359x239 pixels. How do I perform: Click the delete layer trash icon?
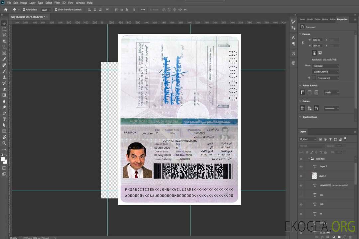pos(350,237)
